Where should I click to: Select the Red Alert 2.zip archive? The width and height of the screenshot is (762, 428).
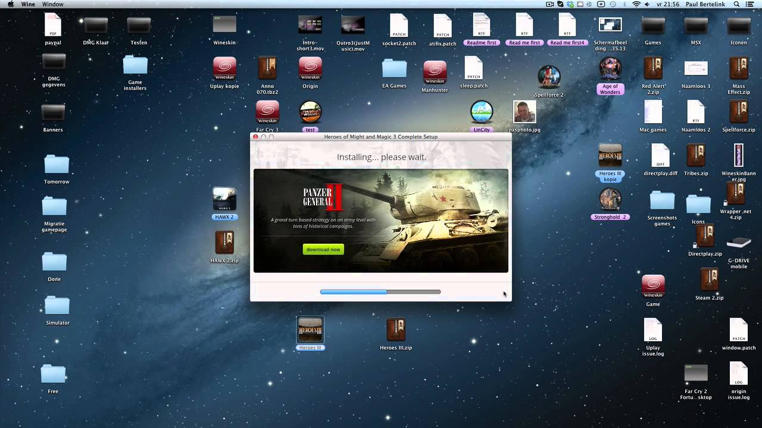click(x=653, y=68)
